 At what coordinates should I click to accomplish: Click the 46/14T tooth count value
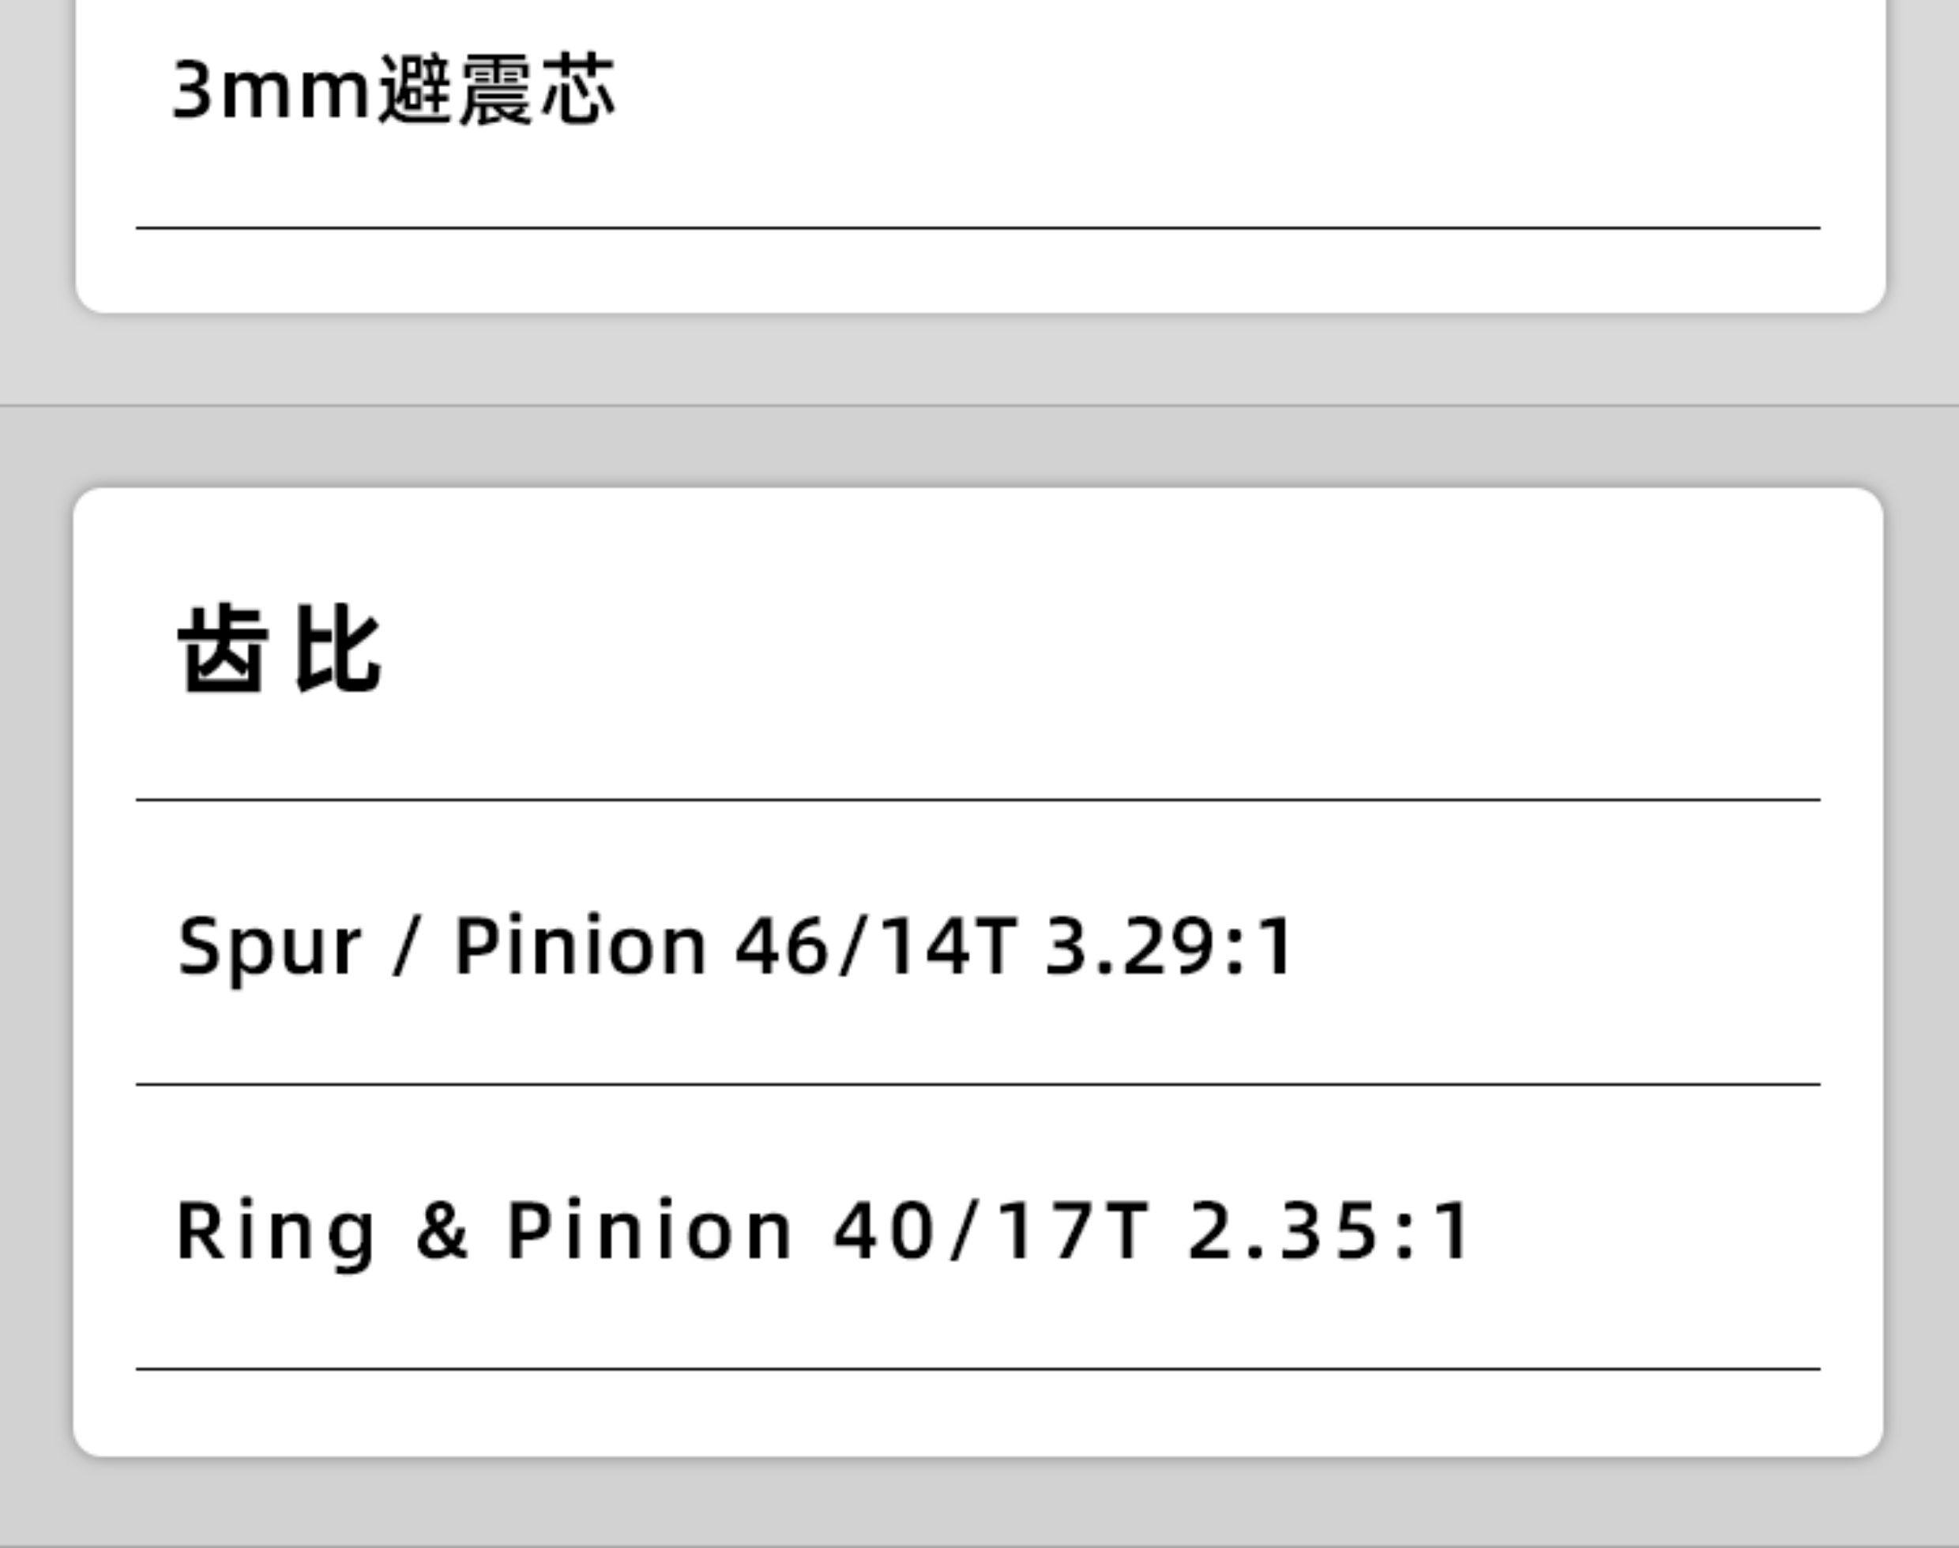(874, 947)
